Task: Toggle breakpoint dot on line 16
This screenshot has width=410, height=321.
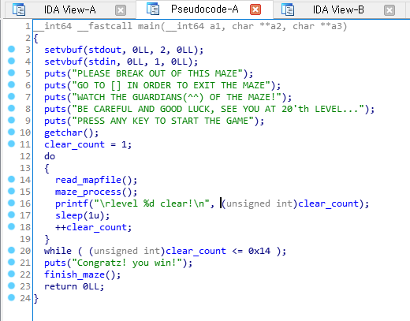Action: (11, 203)
